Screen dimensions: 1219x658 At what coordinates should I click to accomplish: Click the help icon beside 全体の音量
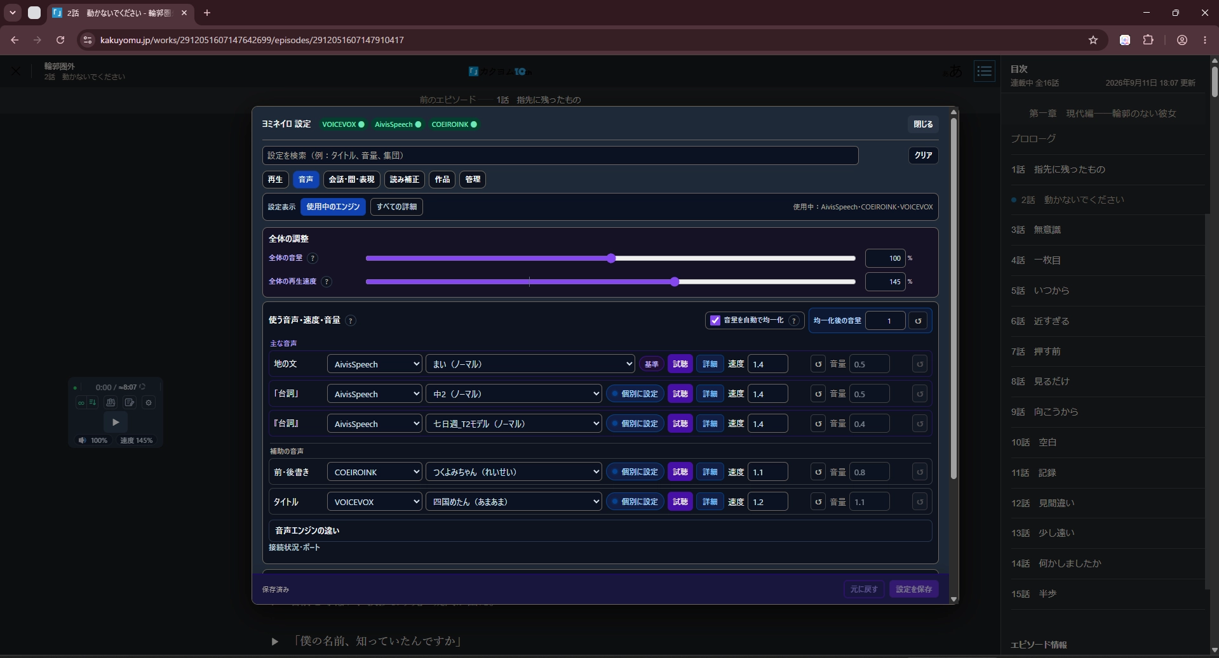pyautogui.click(x=312, y=258)
